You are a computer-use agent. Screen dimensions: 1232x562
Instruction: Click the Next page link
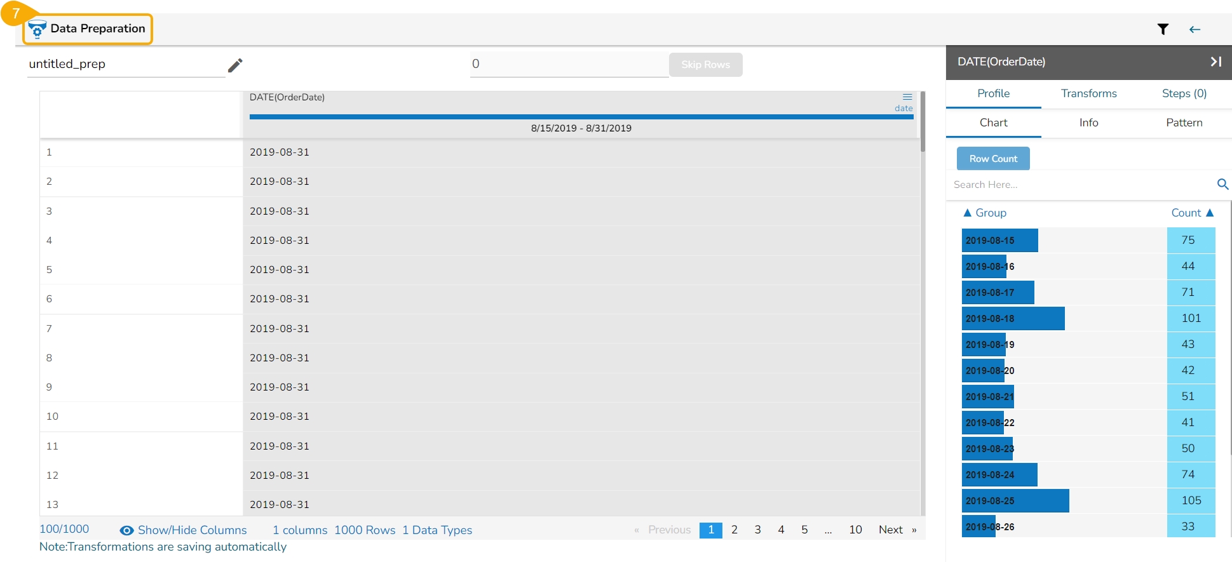[891, 530]
